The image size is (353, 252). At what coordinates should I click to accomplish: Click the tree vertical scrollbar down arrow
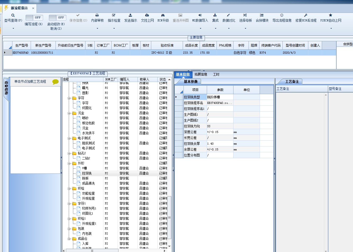click(169, 246)
